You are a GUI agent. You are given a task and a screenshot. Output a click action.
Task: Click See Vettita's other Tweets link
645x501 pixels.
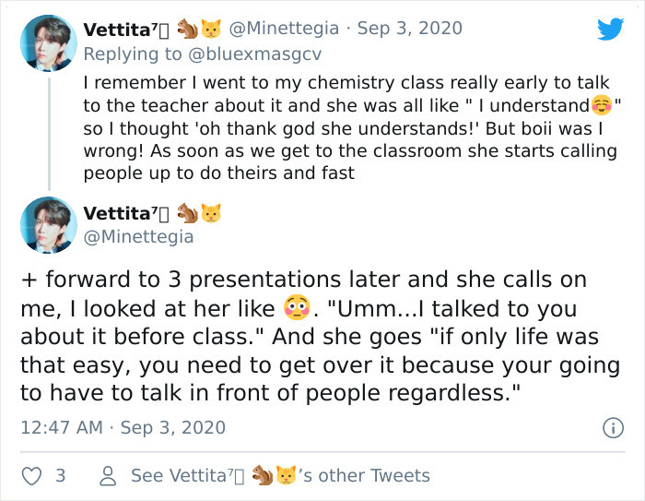click(280, 475)
